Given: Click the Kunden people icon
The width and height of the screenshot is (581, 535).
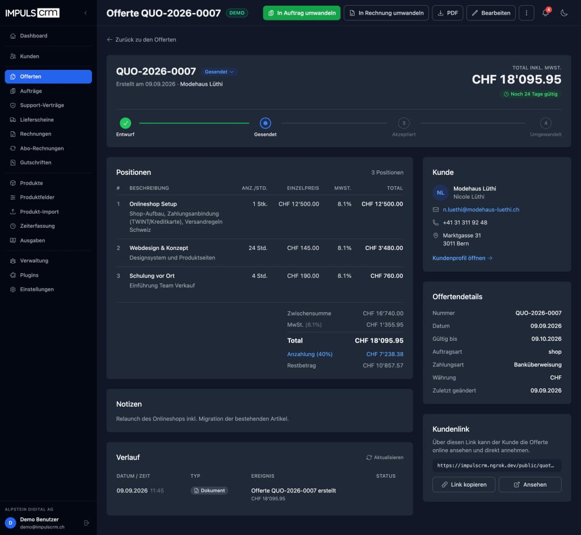Looking at the screenshot, I should point(13,56).
